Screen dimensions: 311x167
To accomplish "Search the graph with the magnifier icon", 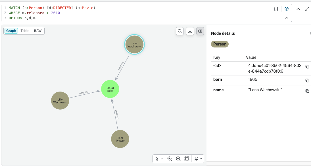I will point(180,31).
